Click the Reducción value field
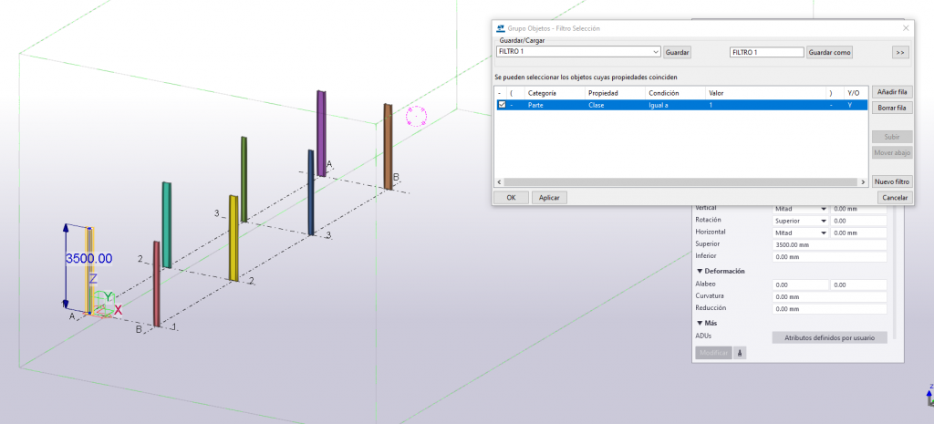This screenshot has width=934, height=424. (x=829, y=309)
